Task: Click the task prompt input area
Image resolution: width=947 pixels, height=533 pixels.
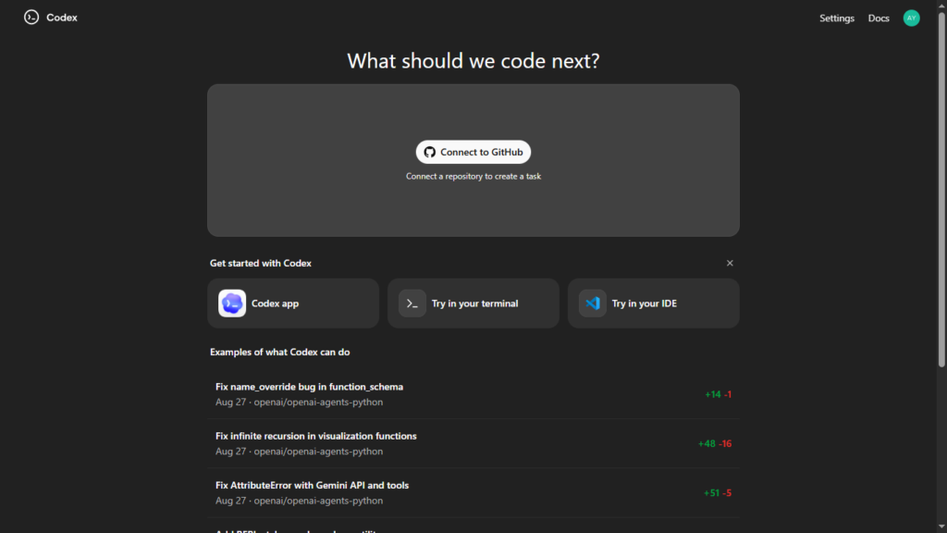Action: [x=473, y=111]
